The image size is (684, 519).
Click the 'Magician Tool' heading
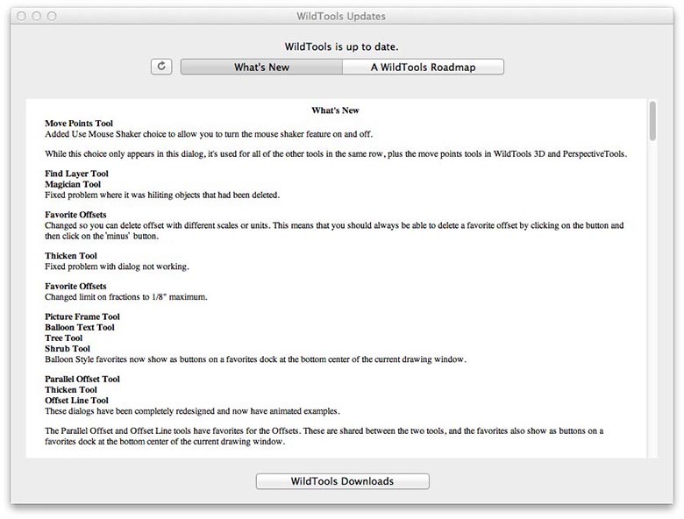point(73,184)
